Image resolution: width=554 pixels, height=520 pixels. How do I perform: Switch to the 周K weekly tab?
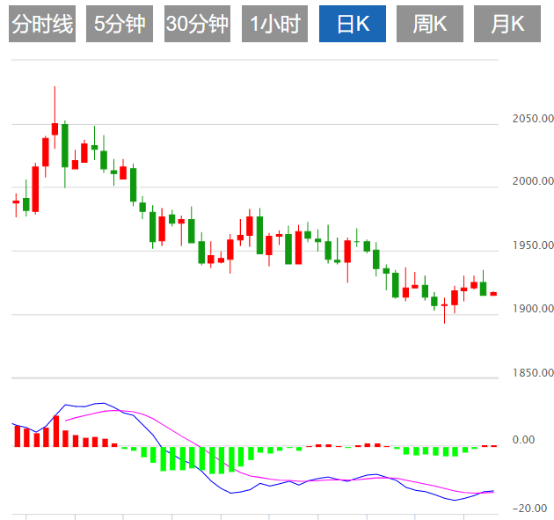click(430, 24)
